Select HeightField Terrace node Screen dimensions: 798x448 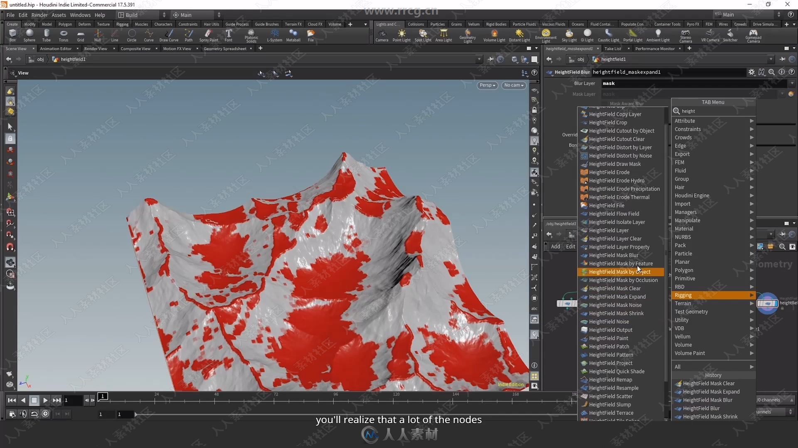pyautogui.click(x=611, y=412)
